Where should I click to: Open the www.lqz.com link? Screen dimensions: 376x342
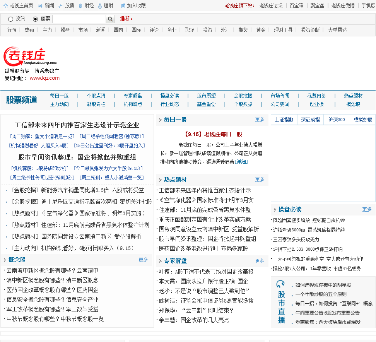coord(44,78)
